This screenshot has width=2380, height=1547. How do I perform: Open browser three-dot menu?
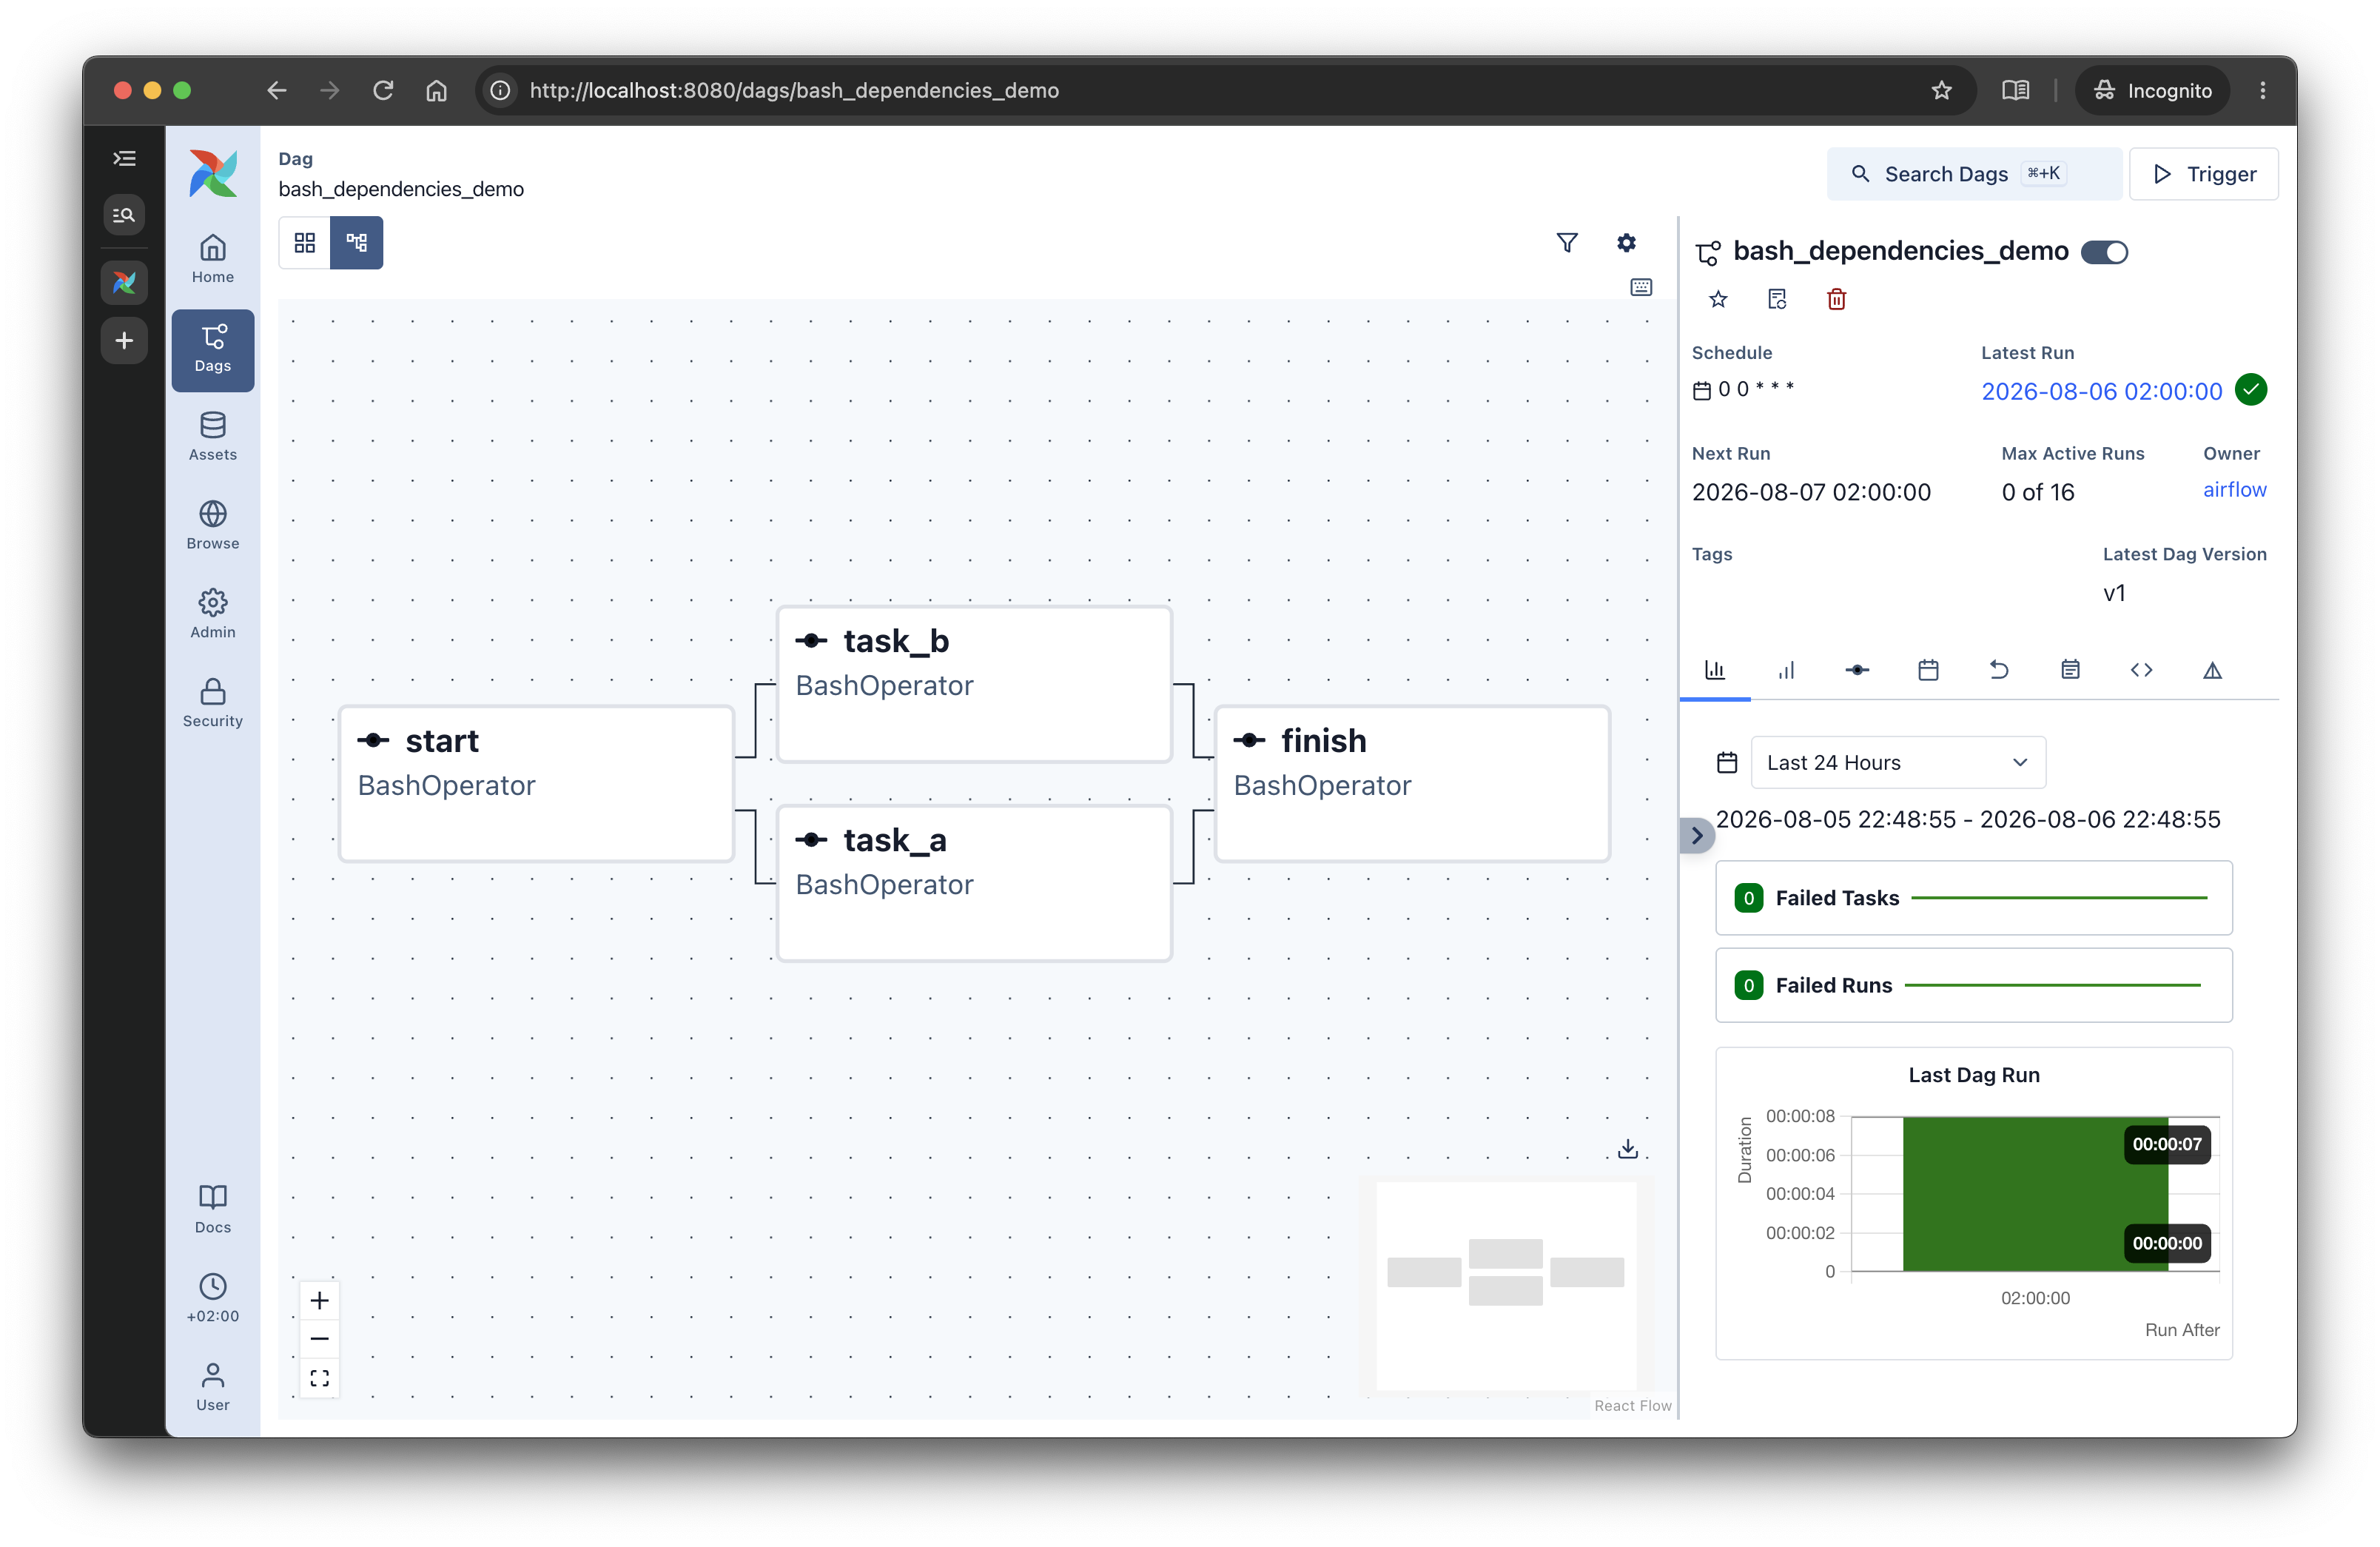tap(2262, 90)
